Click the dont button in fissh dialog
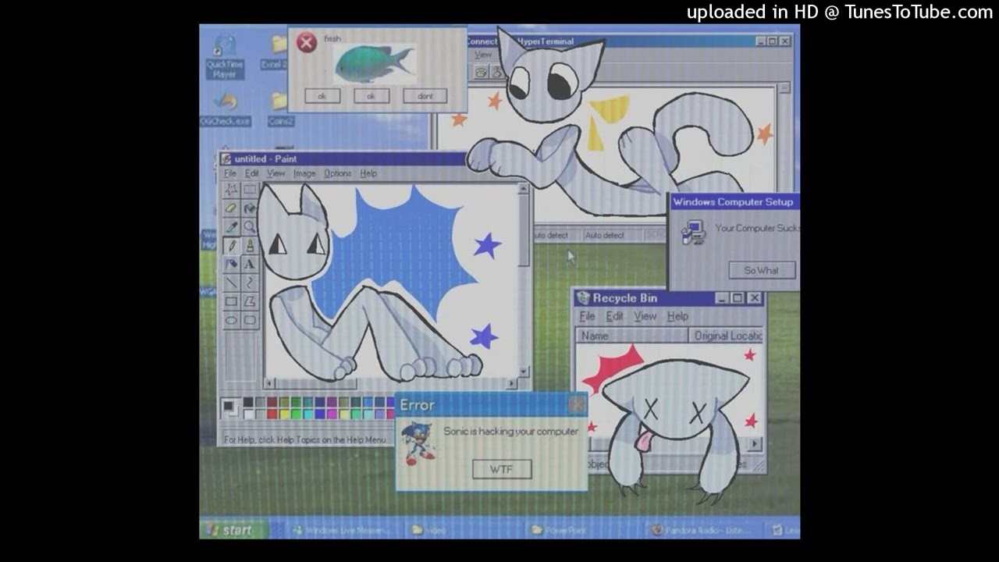 point(425,96)
